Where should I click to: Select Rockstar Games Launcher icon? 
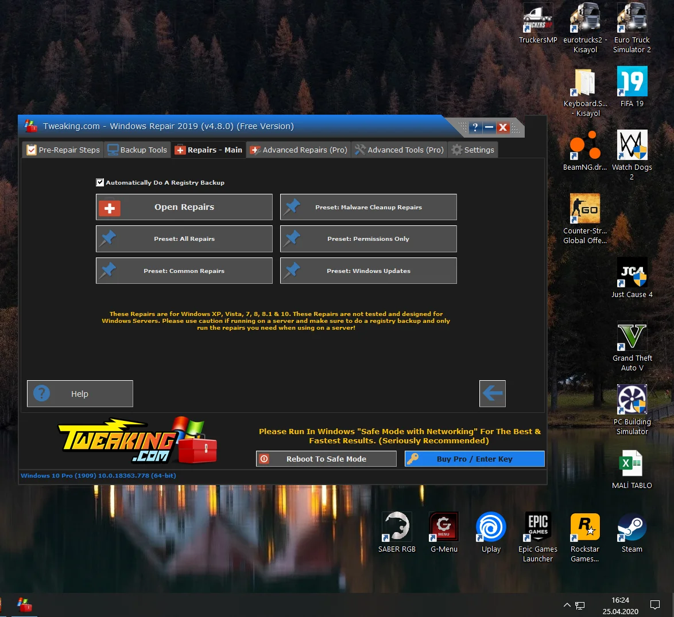pos(585,537)
